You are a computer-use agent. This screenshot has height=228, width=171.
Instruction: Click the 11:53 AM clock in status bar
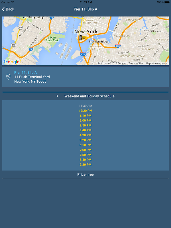(x=86, y=2)
